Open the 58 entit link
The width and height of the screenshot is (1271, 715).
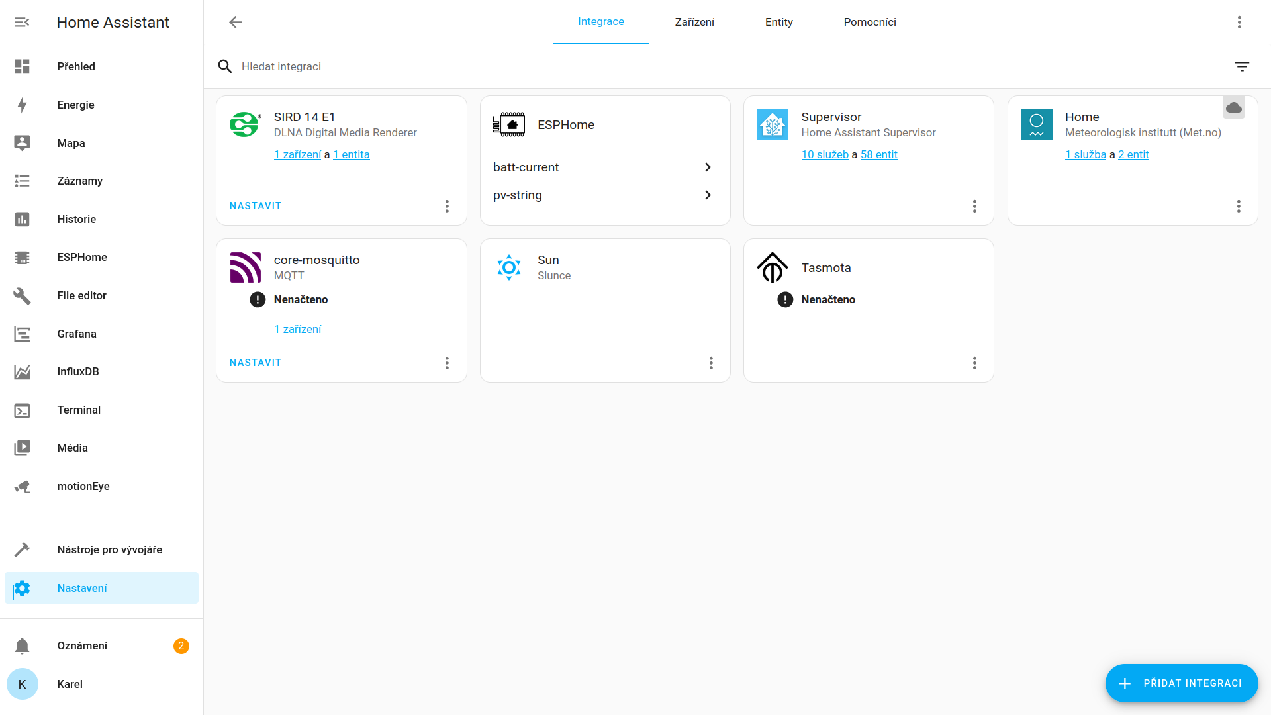(x=878, y=154)
